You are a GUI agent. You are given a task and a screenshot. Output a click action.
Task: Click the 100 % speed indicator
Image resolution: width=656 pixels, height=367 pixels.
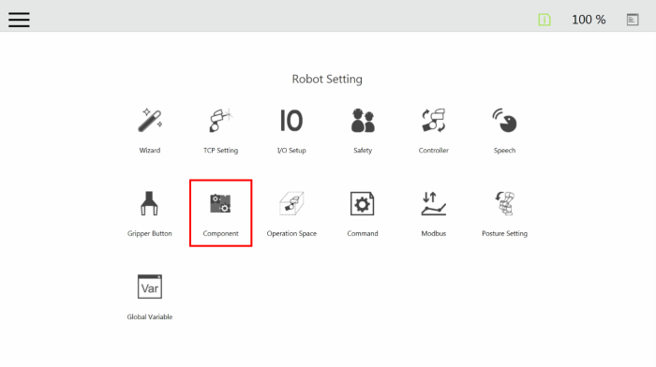pyautogui.click(x=589, y=20)
